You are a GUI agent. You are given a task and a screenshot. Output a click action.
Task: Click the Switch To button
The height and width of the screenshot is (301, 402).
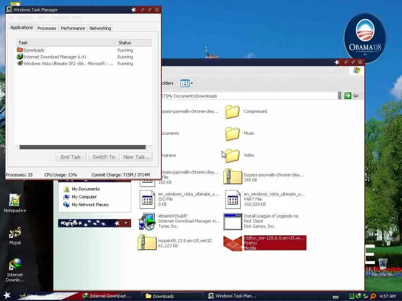104,157
